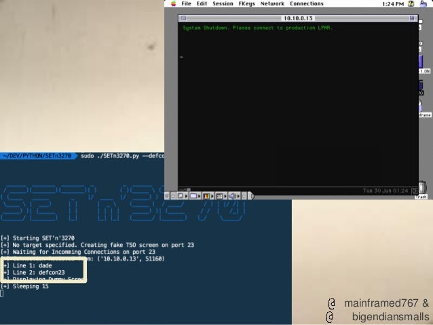Click the 1:24 PM menu bar clock
Image resolution: width=433 pixels, height=325 pixels.
(393, 4)
